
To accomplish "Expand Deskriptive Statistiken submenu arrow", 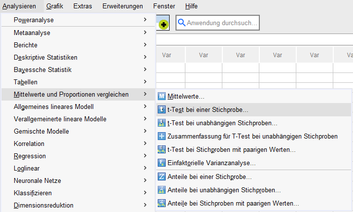I will [x=145, y=57].
